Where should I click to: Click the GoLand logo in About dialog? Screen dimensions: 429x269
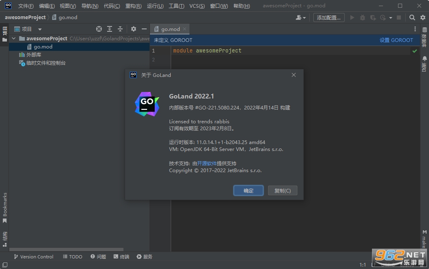147,104
